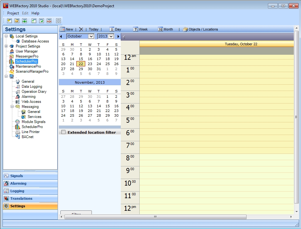Click the Alarming icon in settings tree
The height and width of the screenshot is (229, 301).
click(x=18, y=97)
